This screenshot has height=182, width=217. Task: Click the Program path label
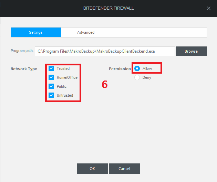click(22, 51)
